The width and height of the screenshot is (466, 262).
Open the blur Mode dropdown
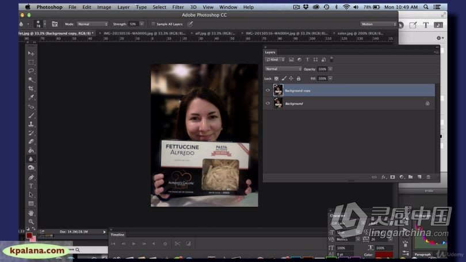93,24
